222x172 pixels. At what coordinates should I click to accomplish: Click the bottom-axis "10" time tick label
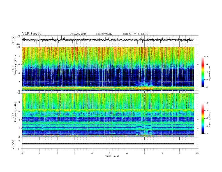197,153
